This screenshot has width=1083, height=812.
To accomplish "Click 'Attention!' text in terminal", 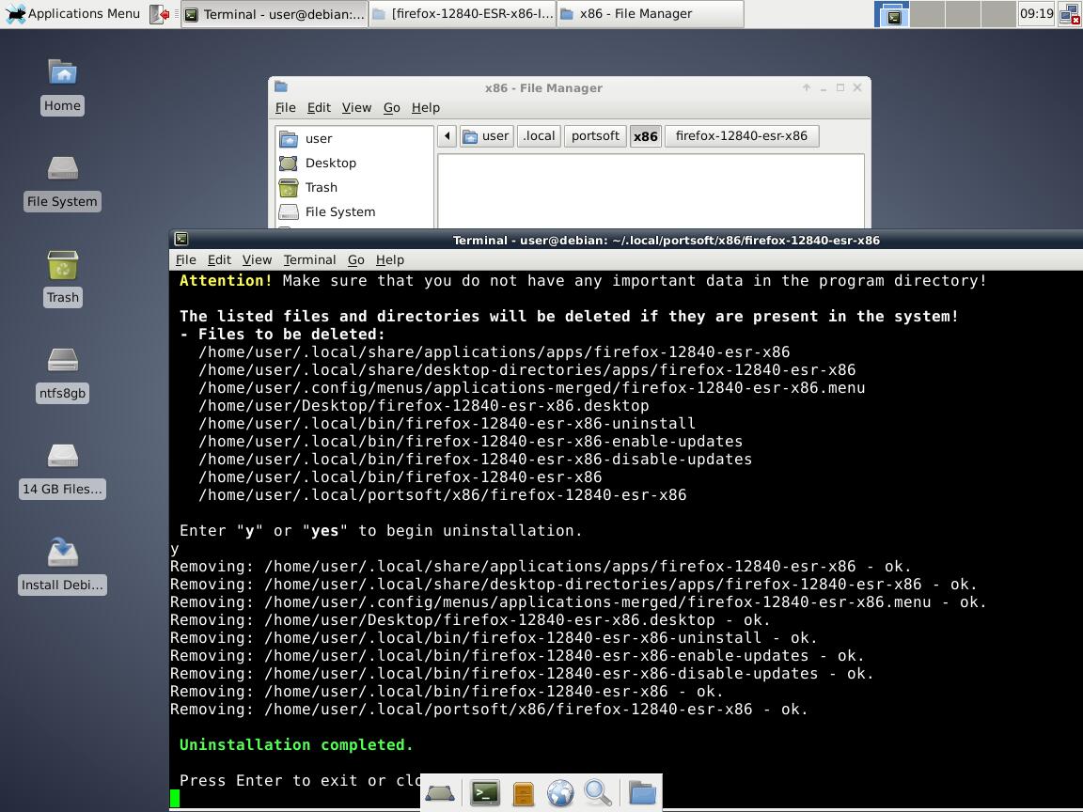I will pos(226,280).
